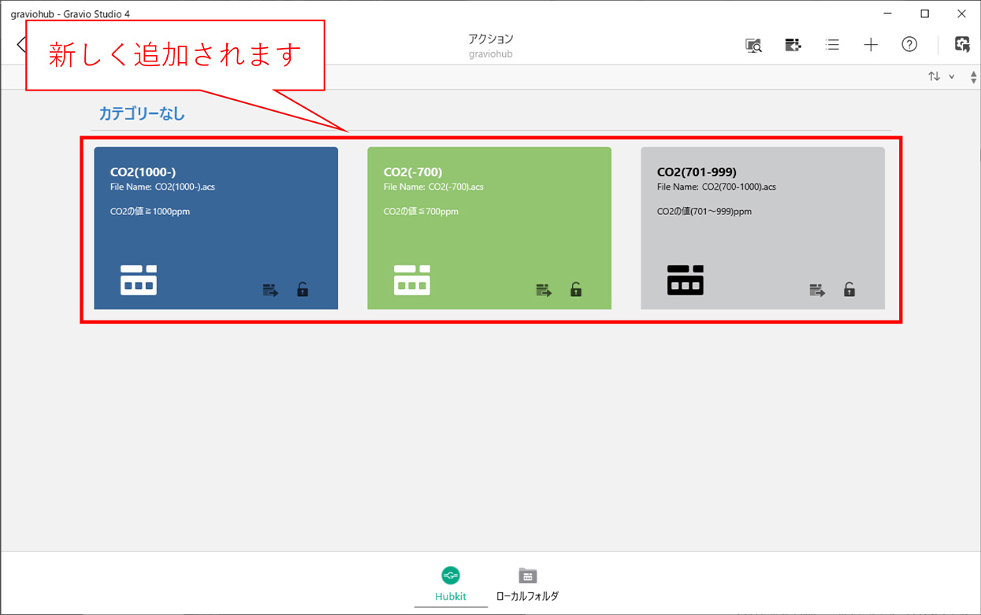Click the CO2の値≦700ppm description
Image resolution: width=981 pixels, height=615 pixels.
point(421,212)
